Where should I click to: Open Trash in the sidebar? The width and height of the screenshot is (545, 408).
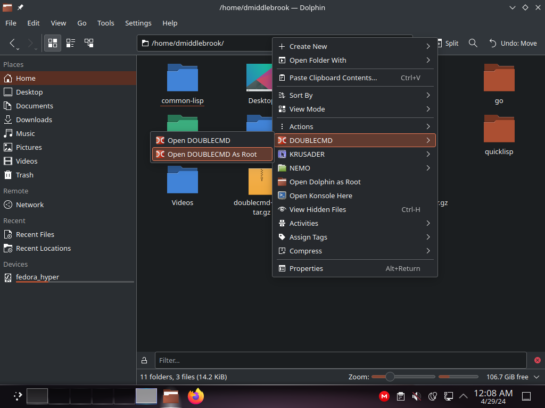(68, 175)
